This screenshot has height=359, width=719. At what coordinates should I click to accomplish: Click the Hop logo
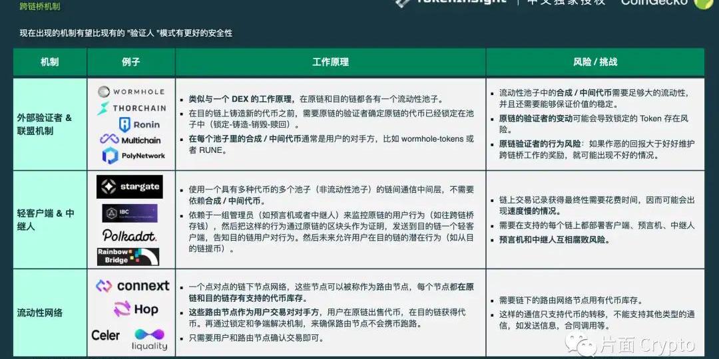pyautogui.click(x=136, y=309)
